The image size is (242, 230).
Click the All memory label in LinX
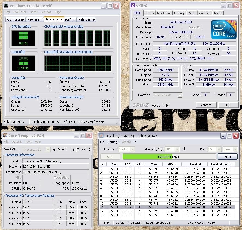[x=184, y=149]
